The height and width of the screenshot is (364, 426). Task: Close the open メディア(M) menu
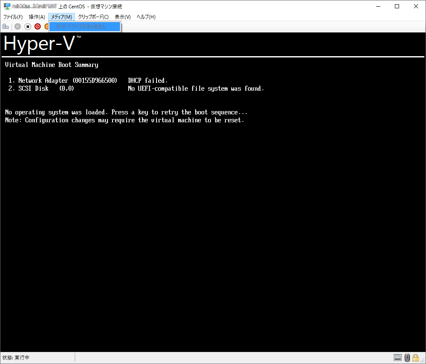click(62, 17)
